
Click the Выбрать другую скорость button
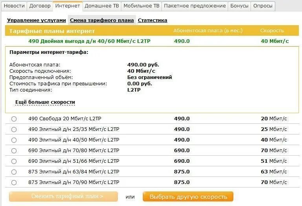click(x=188, y=197)
